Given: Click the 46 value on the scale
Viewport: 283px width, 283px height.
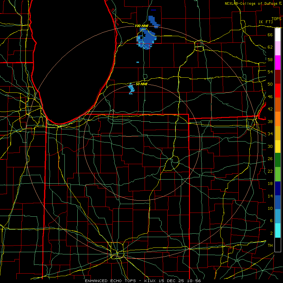Looking at the screenshot, I should 270,97.
